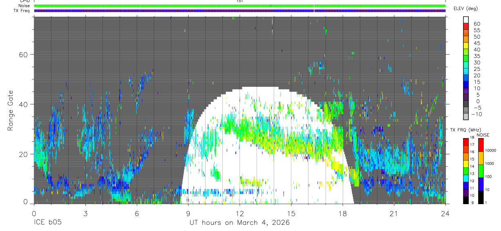501x231 pixels.
Task: Click the red segment of the elevation colorbar
Action: [466, 26]
